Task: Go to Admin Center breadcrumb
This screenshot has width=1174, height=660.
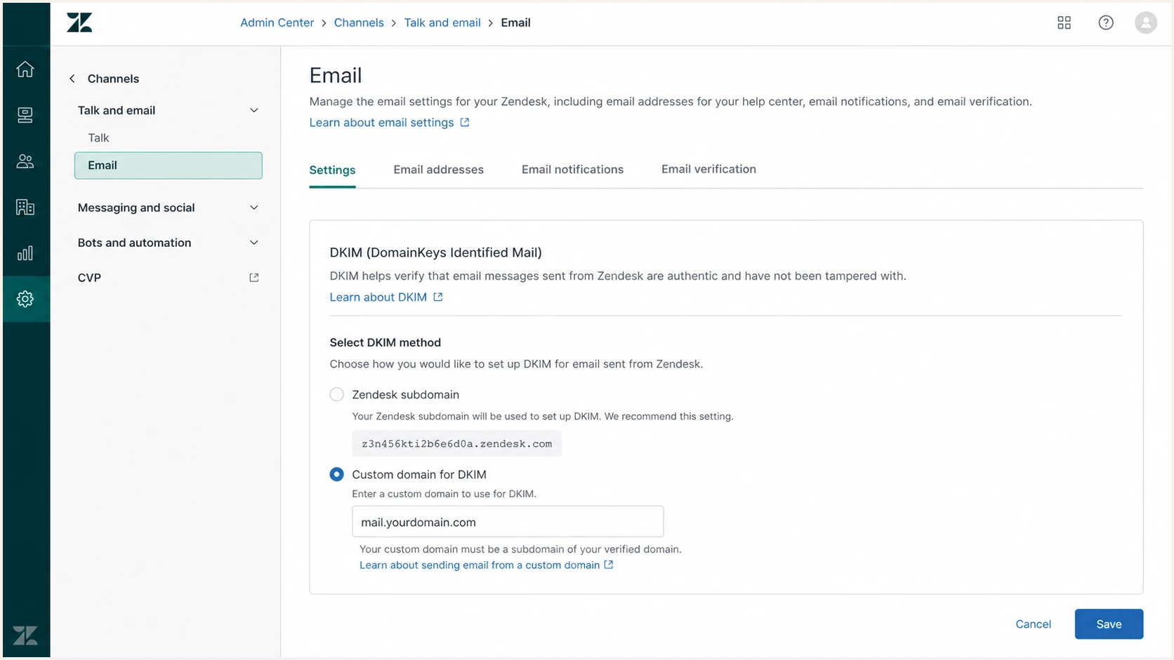Action: pyautogui.click(x=277, y=22)
